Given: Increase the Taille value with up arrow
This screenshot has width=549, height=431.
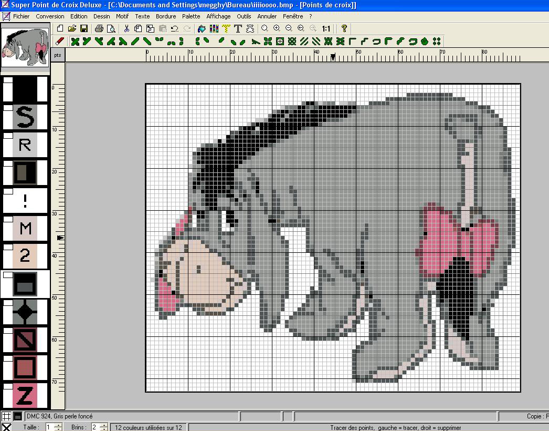Looking at the screenshot, I should coord(58,425).
